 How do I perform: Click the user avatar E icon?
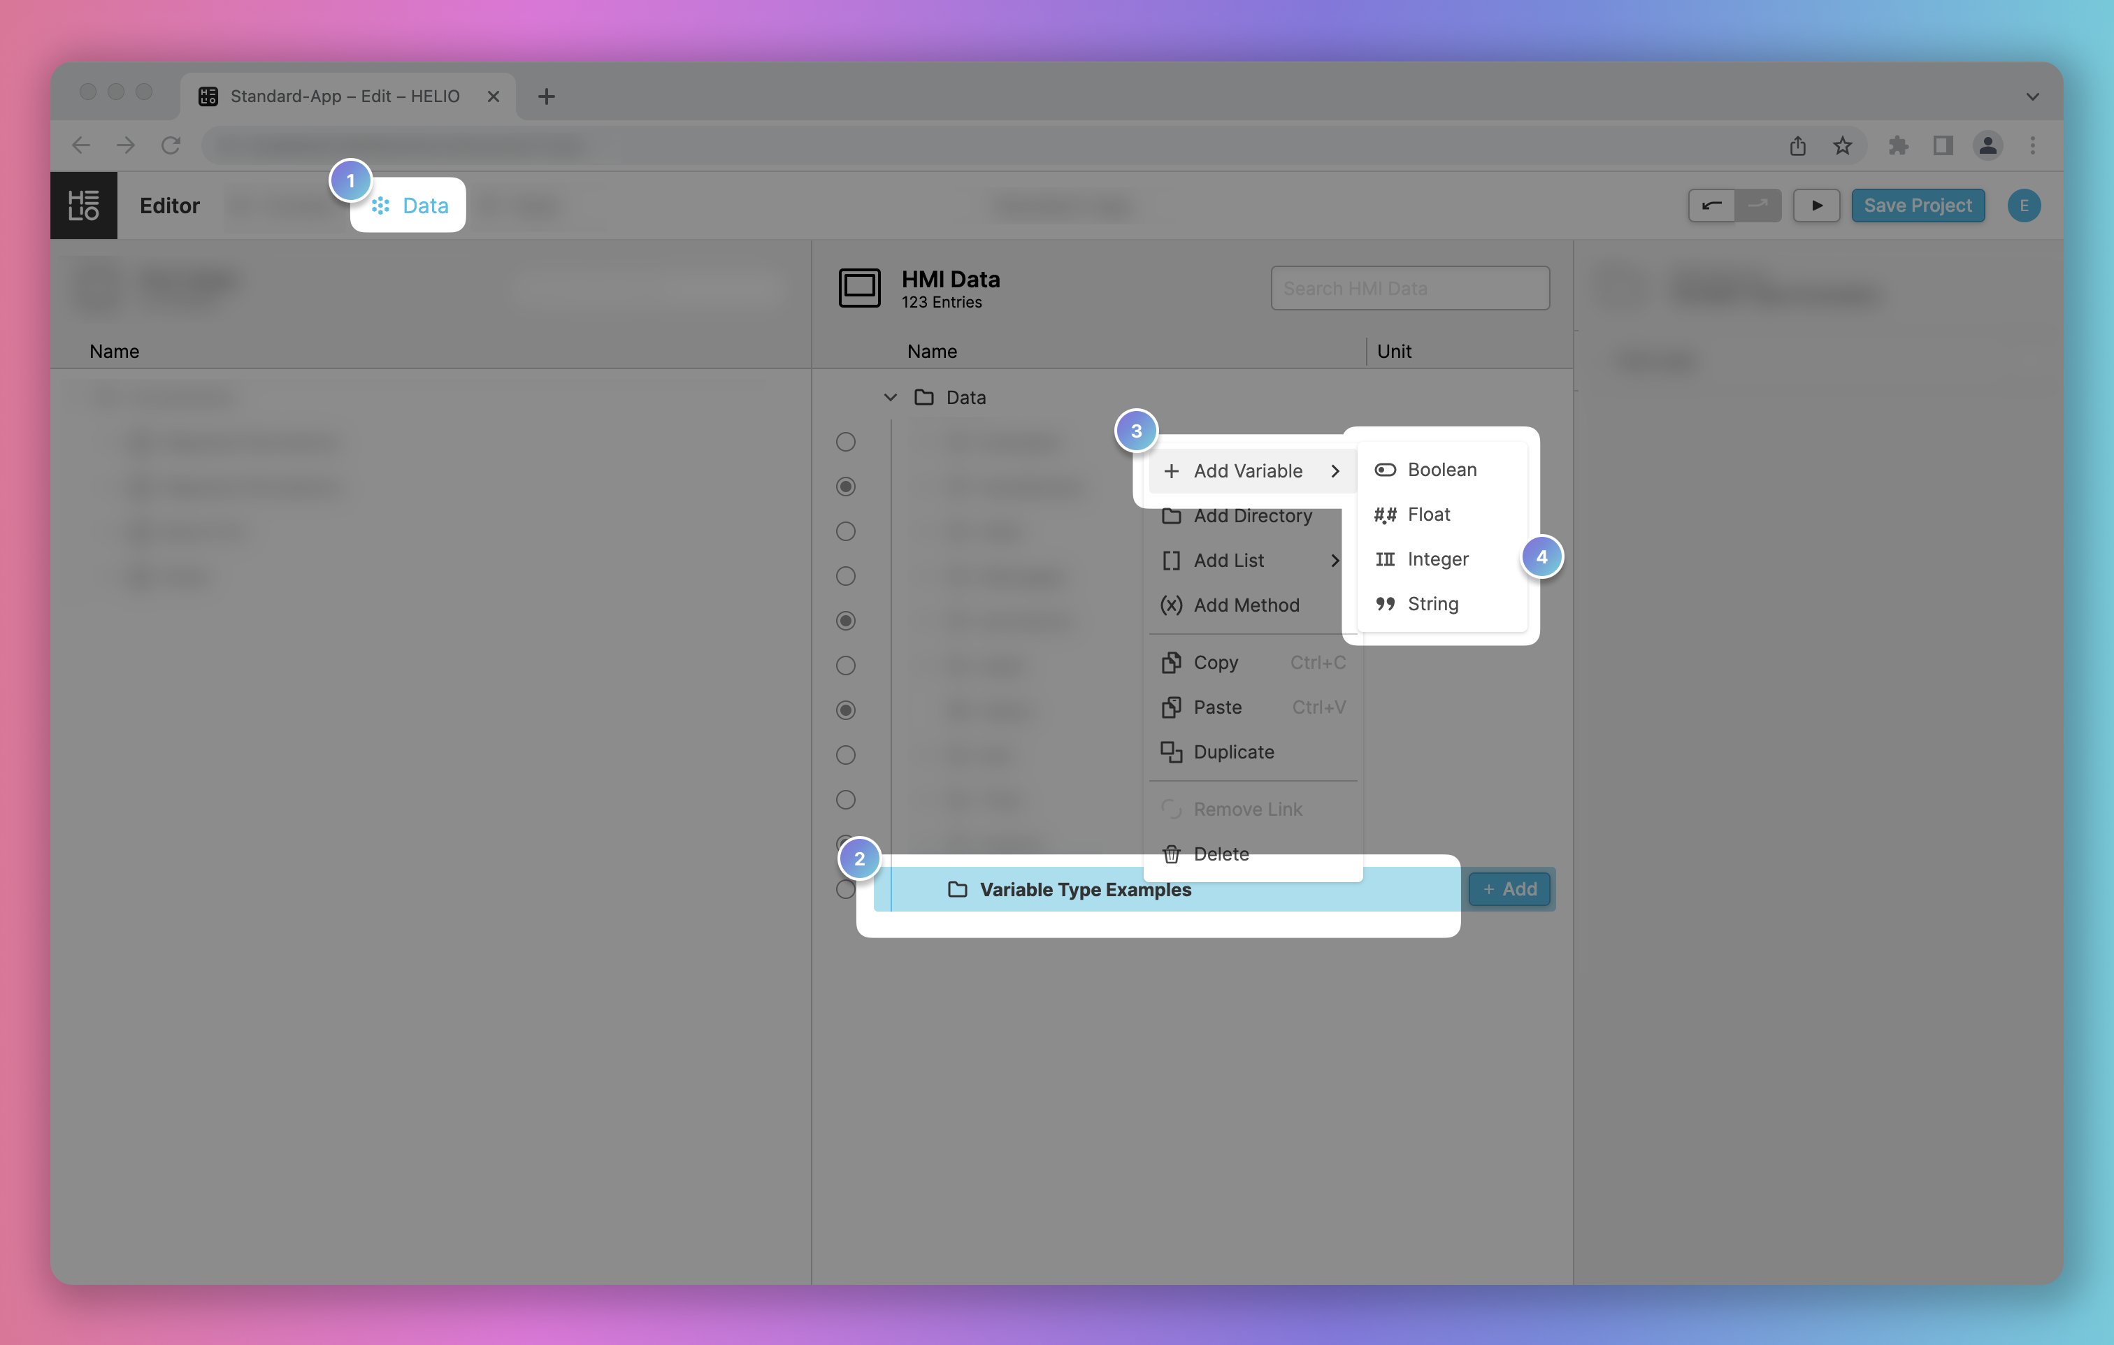pos(2024,206)
